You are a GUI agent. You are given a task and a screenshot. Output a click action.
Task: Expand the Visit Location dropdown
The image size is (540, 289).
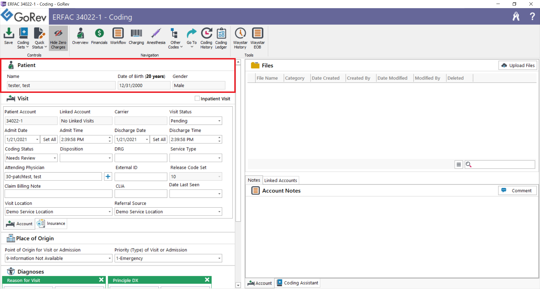(x=110, y=212)
